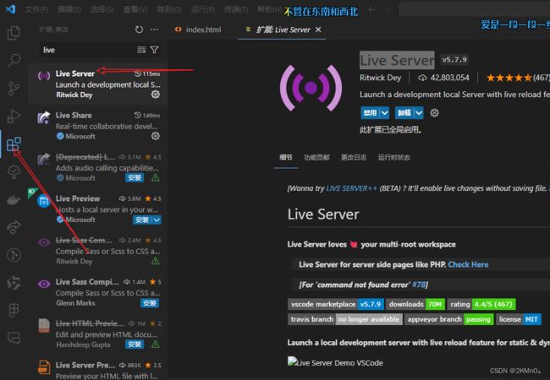
Task: Click Live Server large purple logo
Action: tap(311, 88)
